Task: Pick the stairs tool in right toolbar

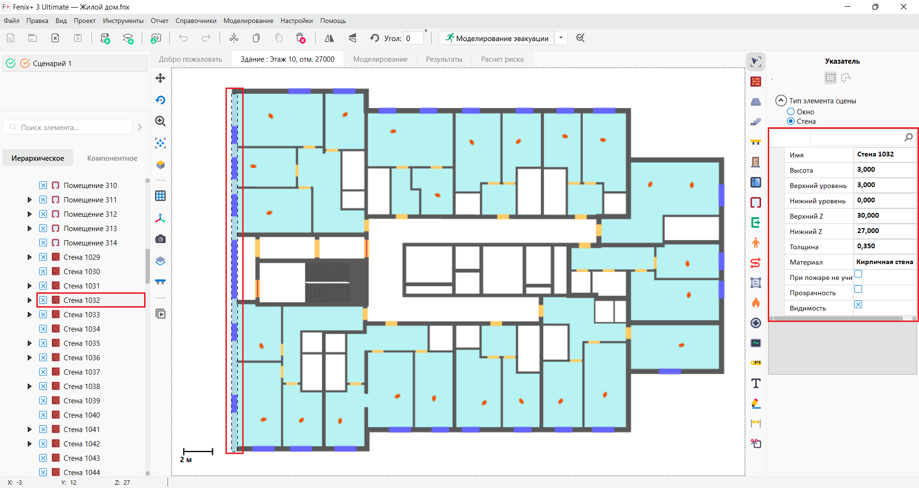Action: pyautogui.click(x=756, y=122)
